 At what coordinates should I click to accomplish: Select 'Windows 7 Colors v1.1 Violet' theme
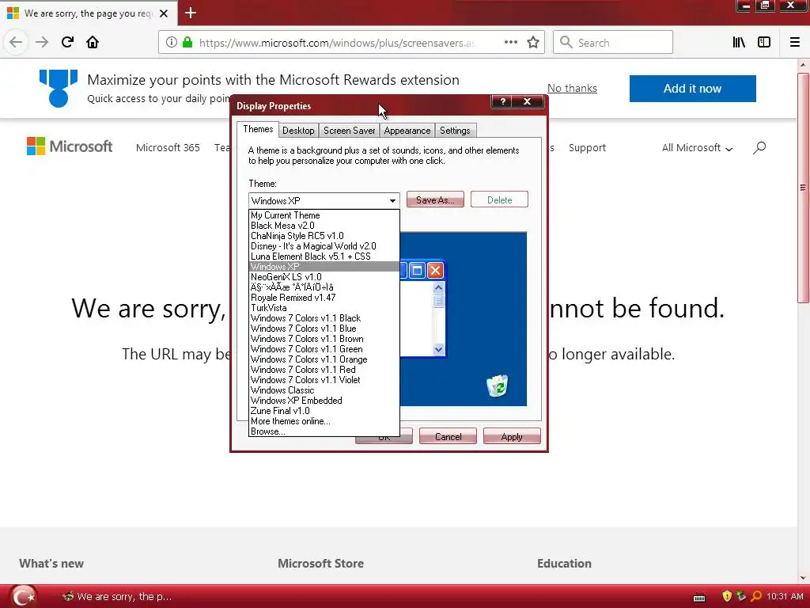click(324, 380)
